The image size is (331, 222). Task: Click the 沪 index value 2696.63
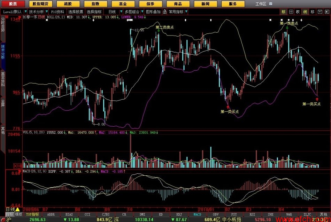click(38, 220)
